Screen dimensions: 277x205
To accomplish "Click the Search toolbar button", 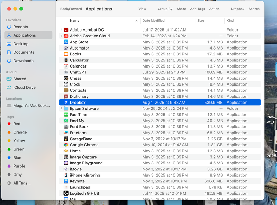I will point(254,9).
